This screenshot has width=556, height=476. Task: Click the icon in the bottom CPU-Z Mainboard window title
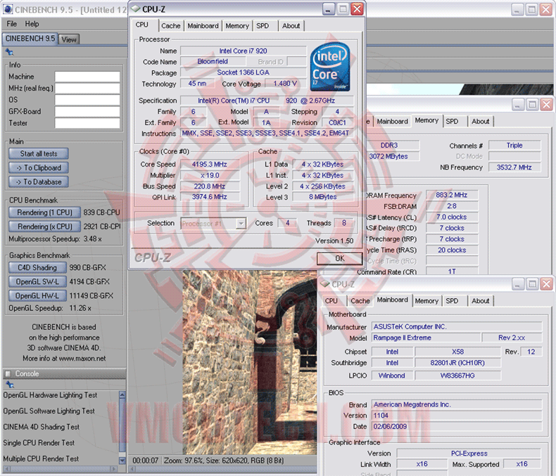click(325, 283)
